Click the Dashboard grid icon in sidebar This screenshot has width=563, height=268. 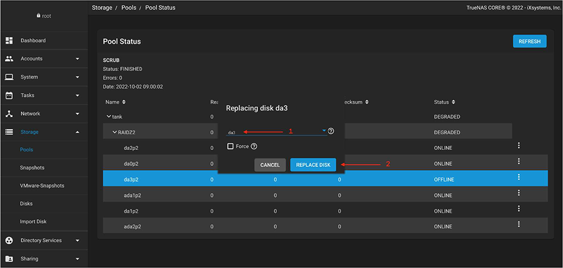point(9,40)
